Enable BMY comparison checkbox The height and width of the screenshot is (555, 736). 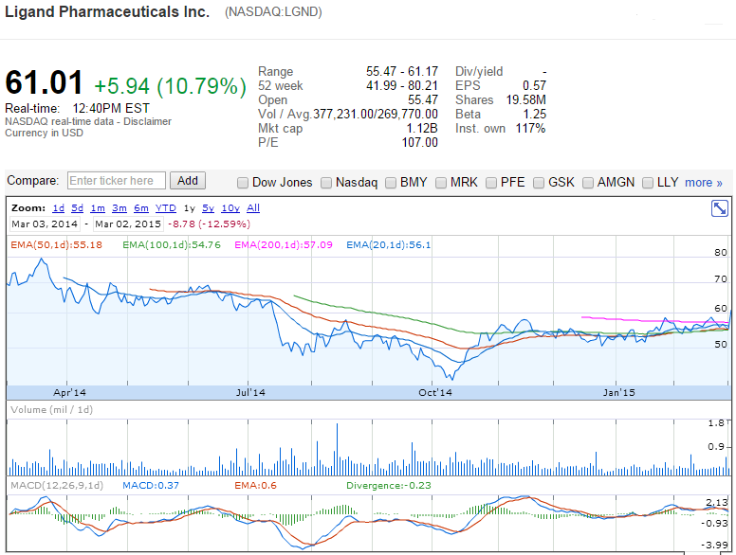[x=391, y=183]
